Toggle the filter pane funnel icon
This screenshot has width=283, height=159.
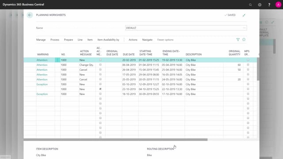click(238, 39)
